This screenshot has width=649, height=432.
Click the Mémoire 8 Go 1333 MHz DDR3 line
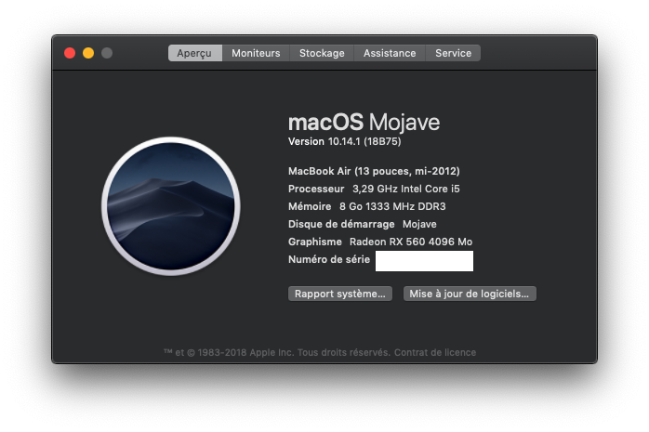pos(366,206)
